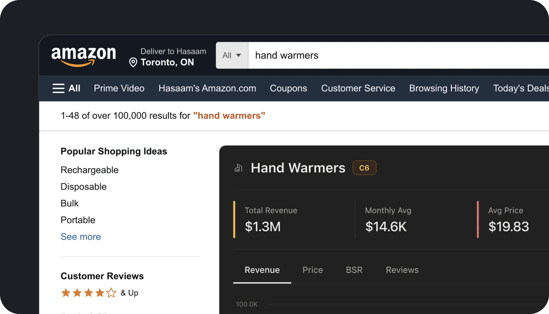Open Browsing History
549x314 pixels.
(444, 88)
